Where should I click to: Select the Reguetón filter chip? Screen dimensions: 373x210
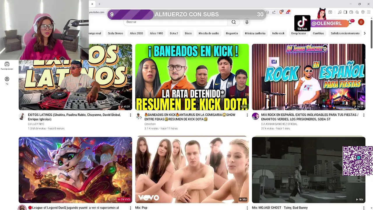pos(232,33)
